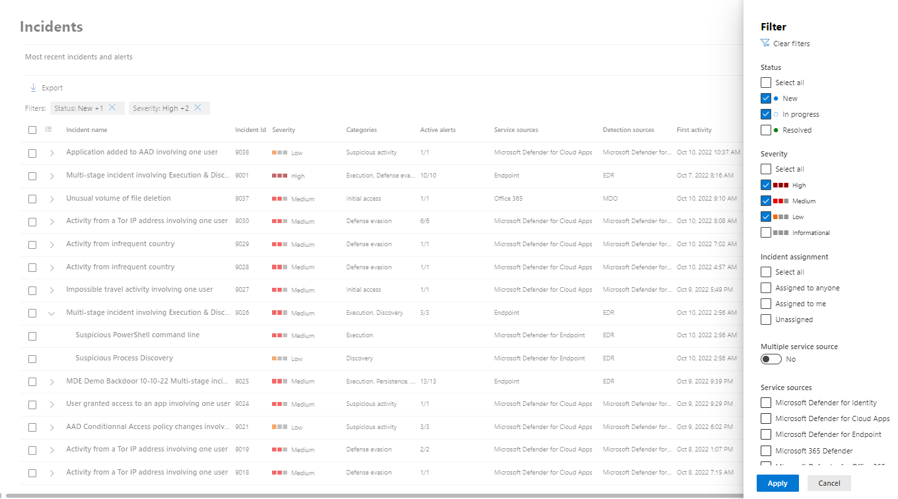Click the Apply button
The width and height of the screenshot is (898, 499).
[x=777, y=483]
